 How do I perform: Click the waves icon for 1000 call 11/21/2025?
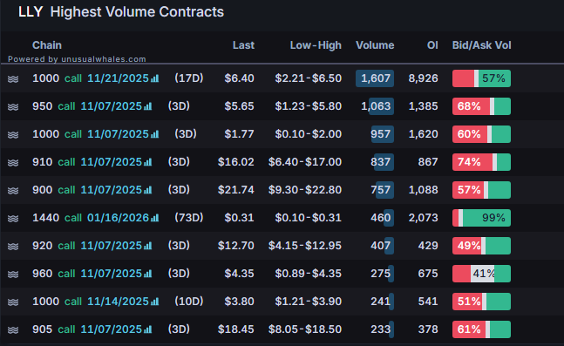(13, 78)
